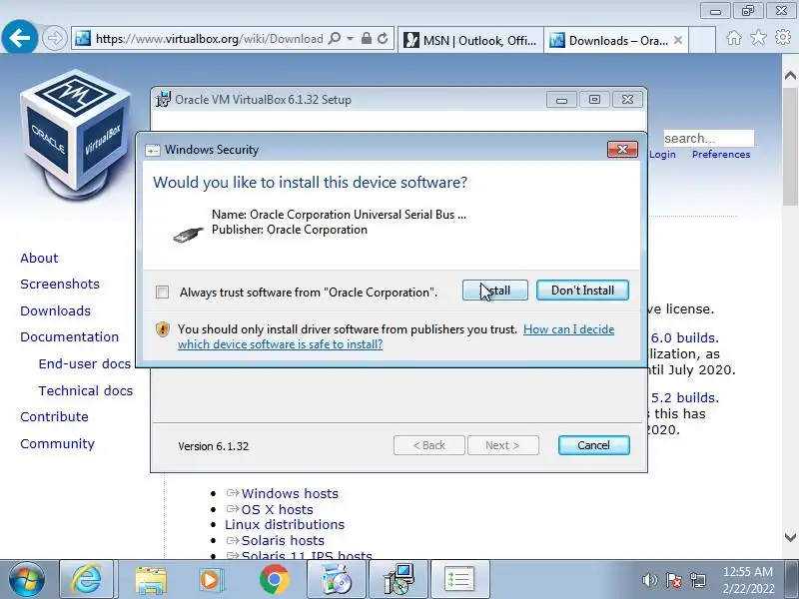This screenshot has height=599, width=799.
Task: Click the network tray icon
Action: coord(697,580)
